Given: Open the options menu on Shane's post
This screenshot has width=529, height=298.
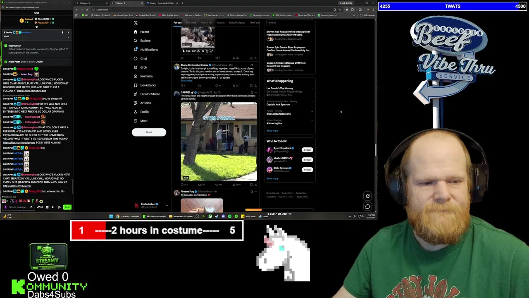Looking at the screenshot, I should [256, 65].
